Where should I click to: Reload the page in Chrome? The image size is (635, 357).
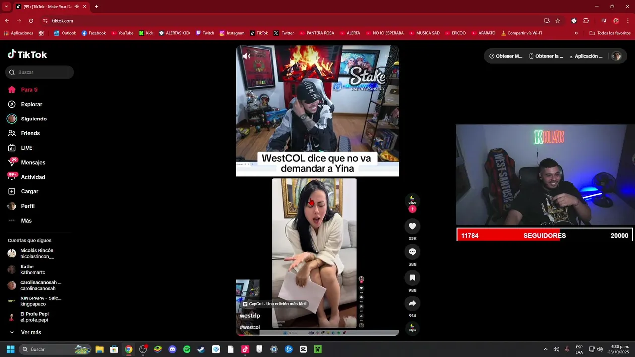tap(31, 21)
